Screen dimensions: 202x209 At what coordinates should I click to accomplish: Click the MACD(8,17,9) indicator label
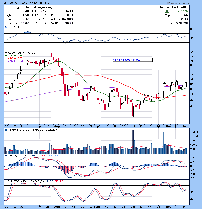[18, 155]
